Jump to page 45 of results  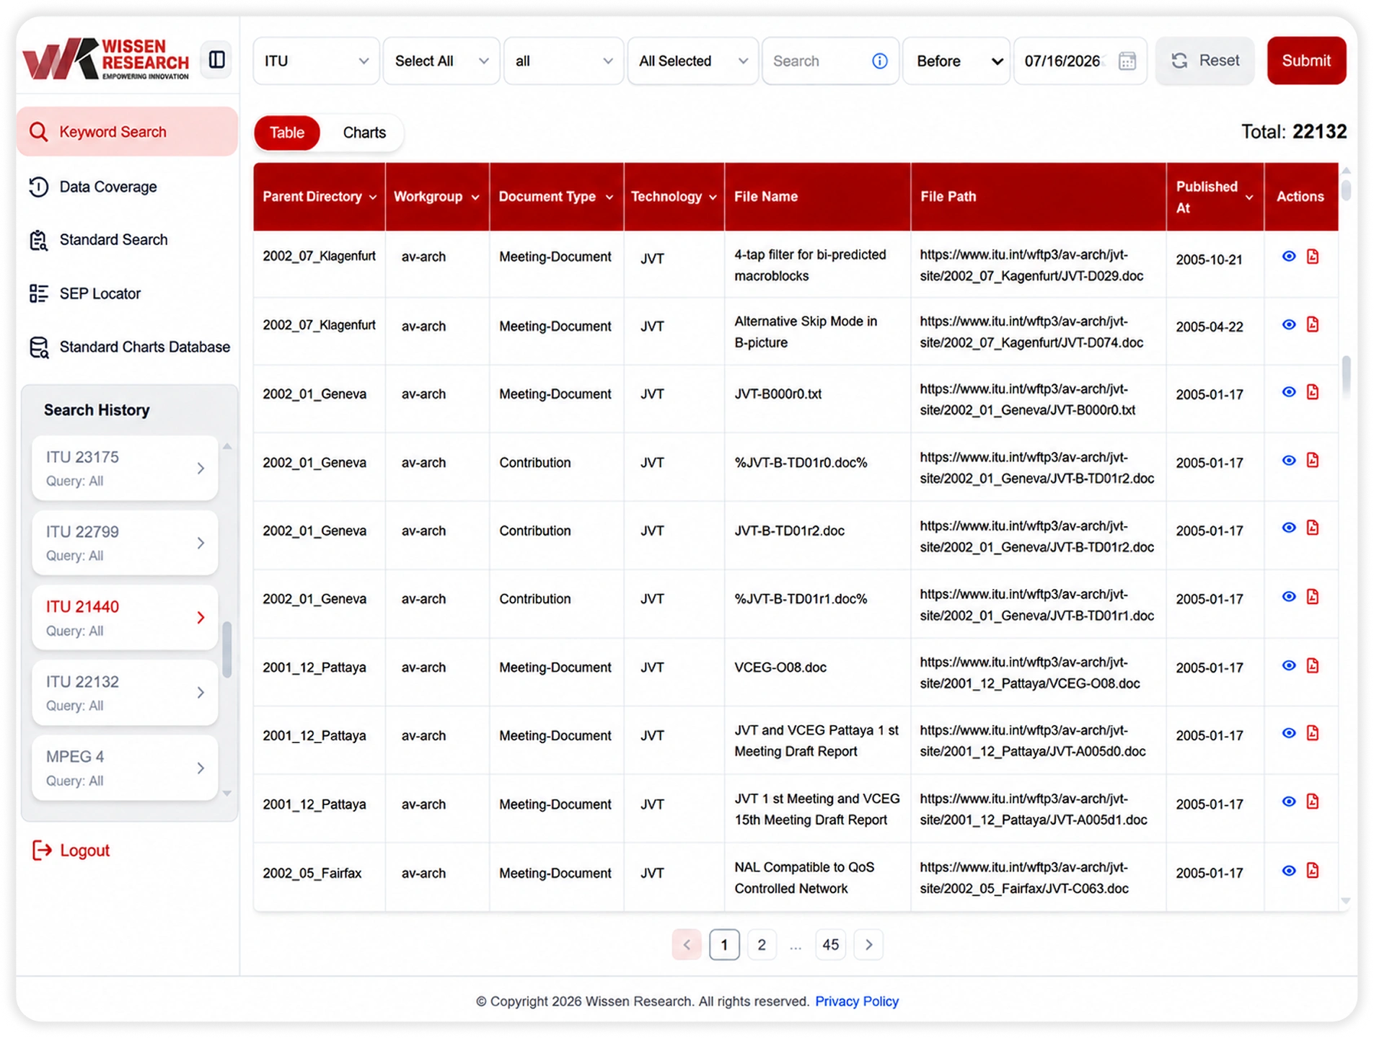tap(830, 945)
